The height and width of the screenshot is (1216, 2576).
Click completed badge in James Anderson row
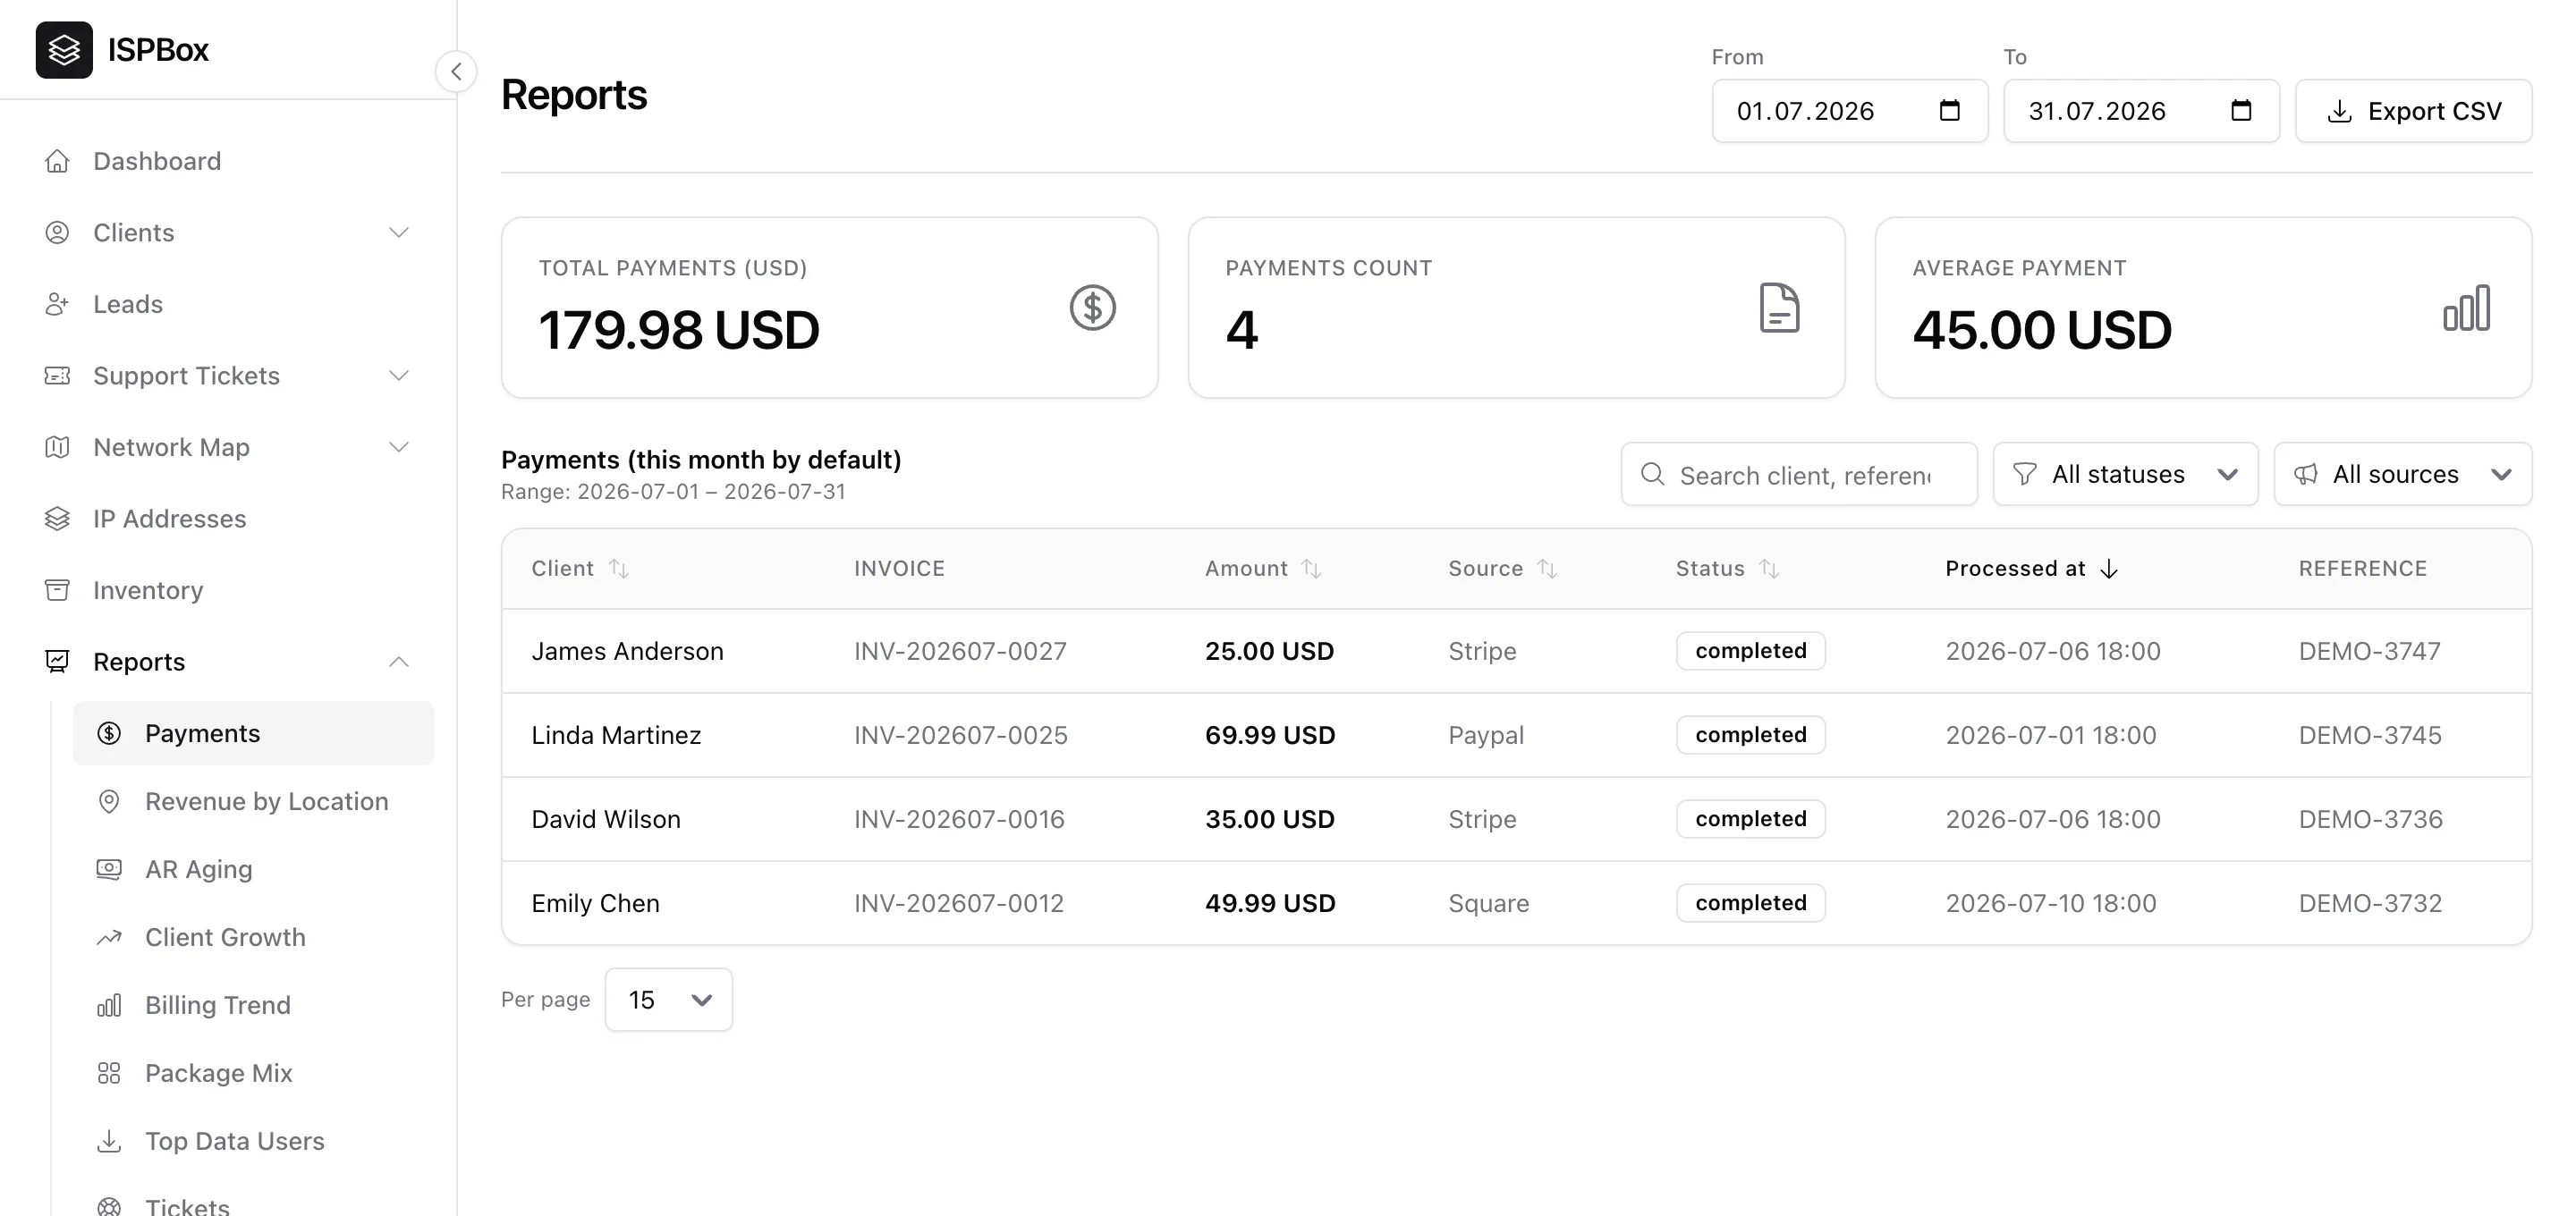pos(1751,651)
